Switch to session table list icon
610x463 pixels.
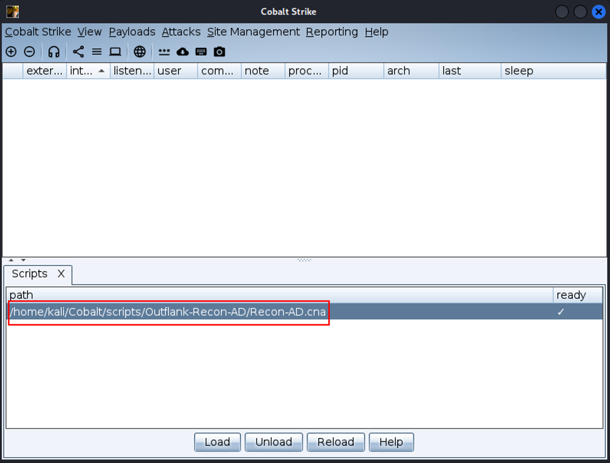pos(96,52)
